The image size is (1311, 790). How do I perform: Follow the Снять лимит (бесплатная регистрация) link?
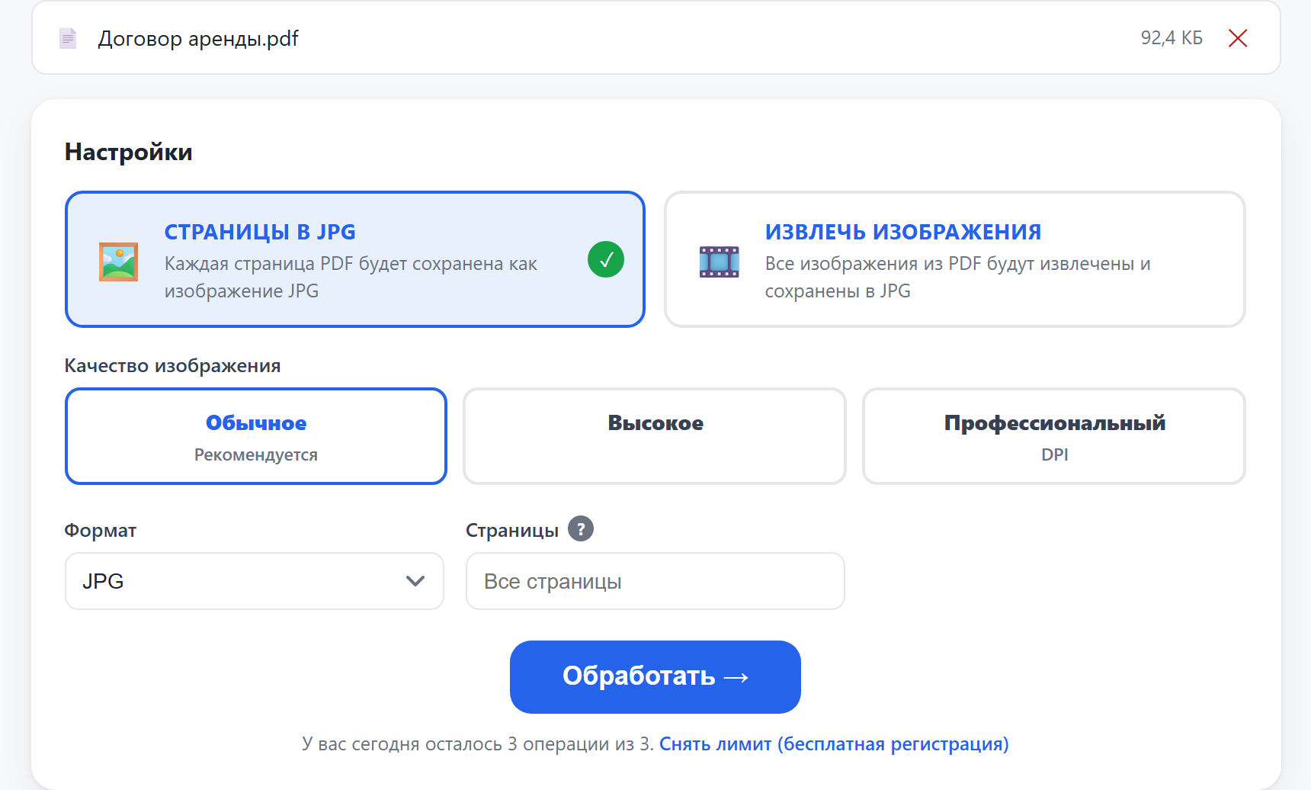(834, 744)
